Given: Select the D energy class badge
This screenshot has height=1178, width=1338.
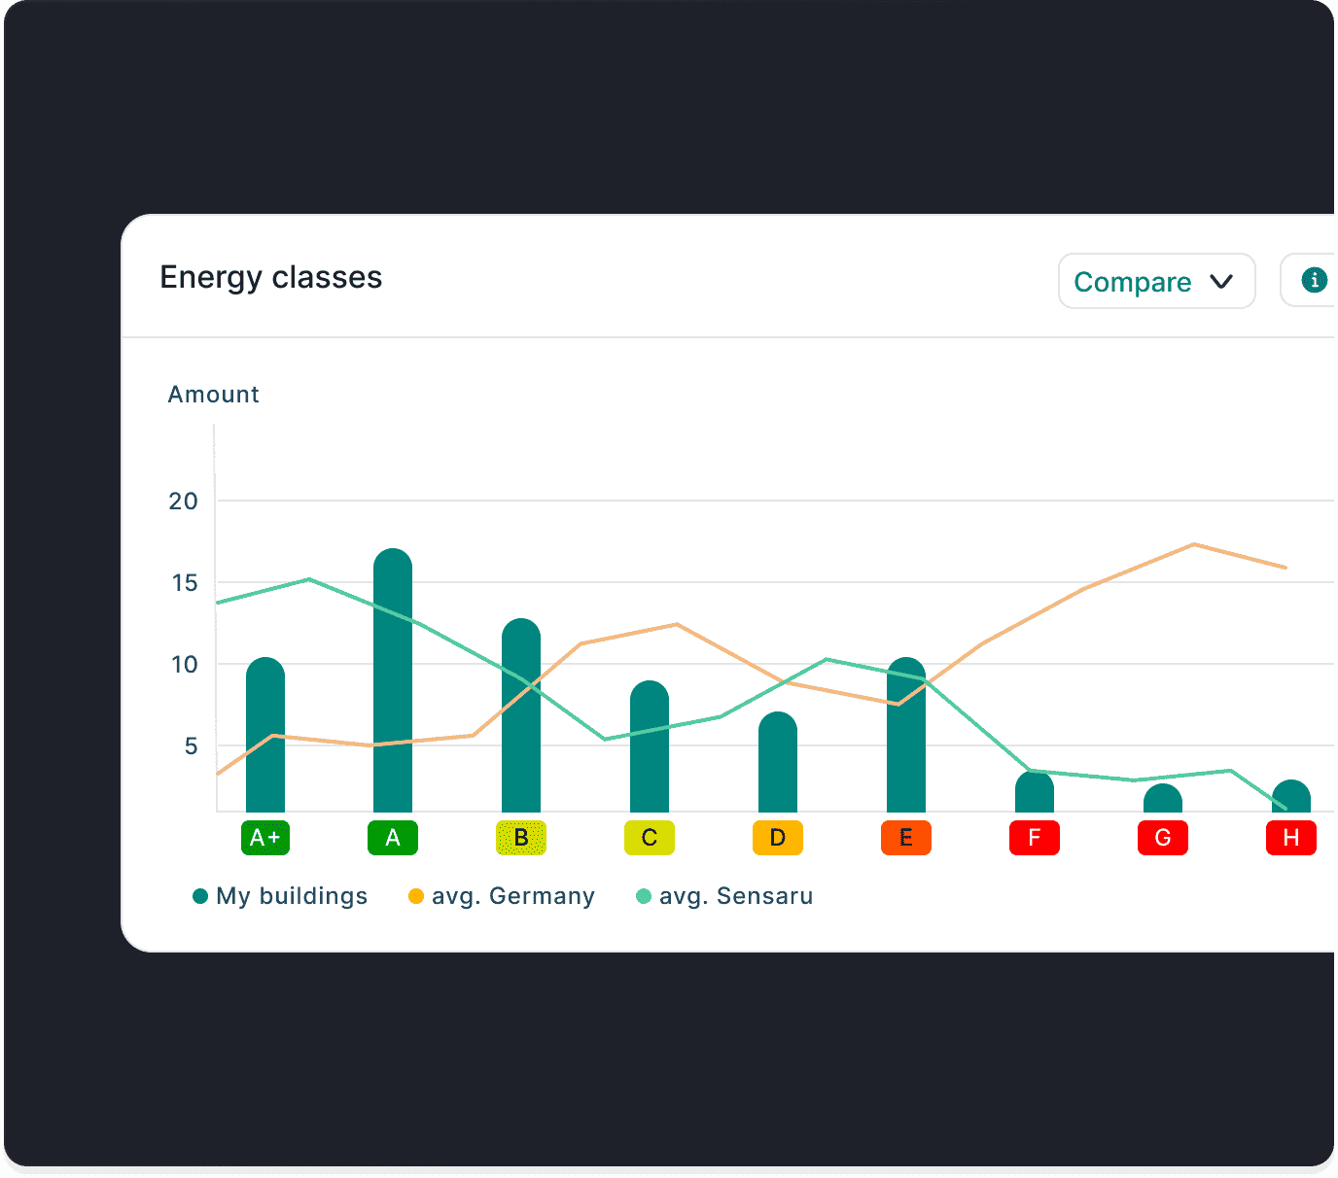Looking at the screenshot, I should tap(778, 838).
